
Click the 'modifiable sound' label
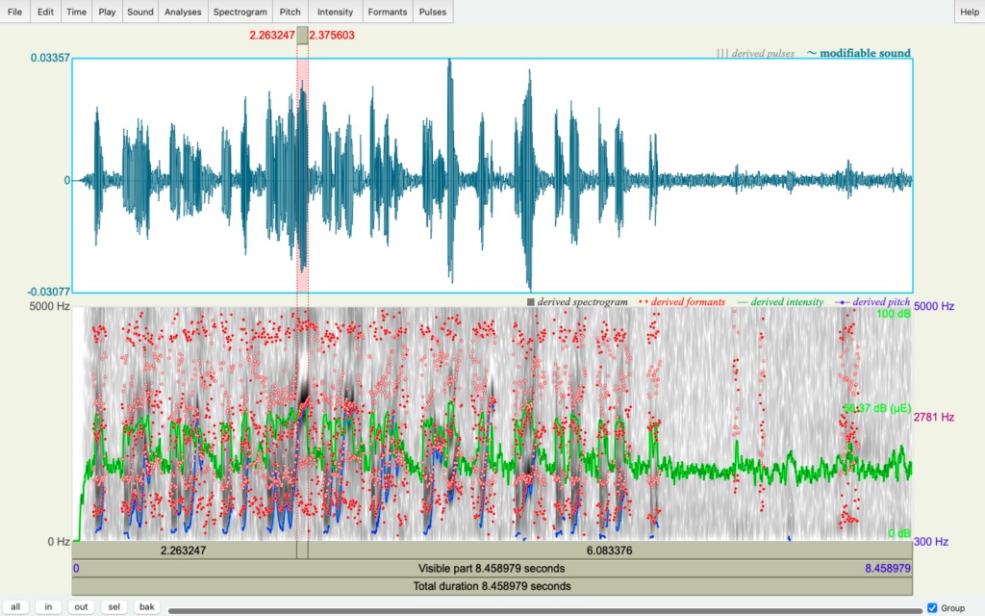coord(865,54)
